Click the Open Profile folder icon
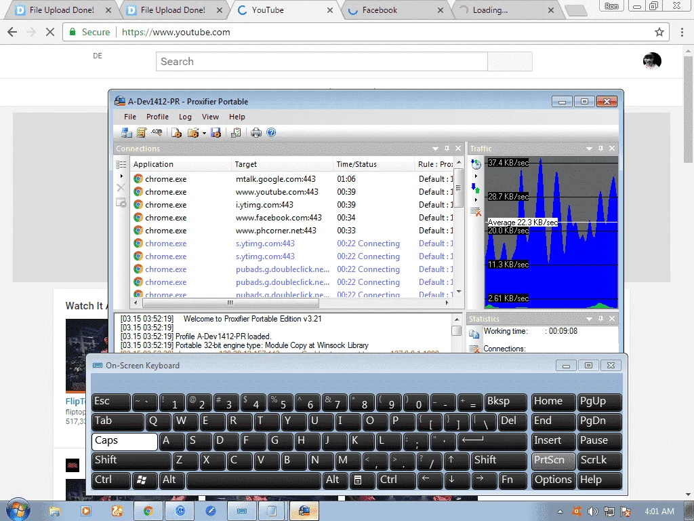This screenshot has width=694, height=521. coord(193,132)
